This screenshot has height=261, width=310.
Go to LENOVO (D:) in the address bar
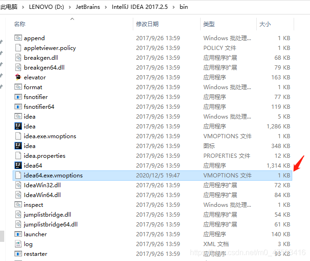(46, 7)
